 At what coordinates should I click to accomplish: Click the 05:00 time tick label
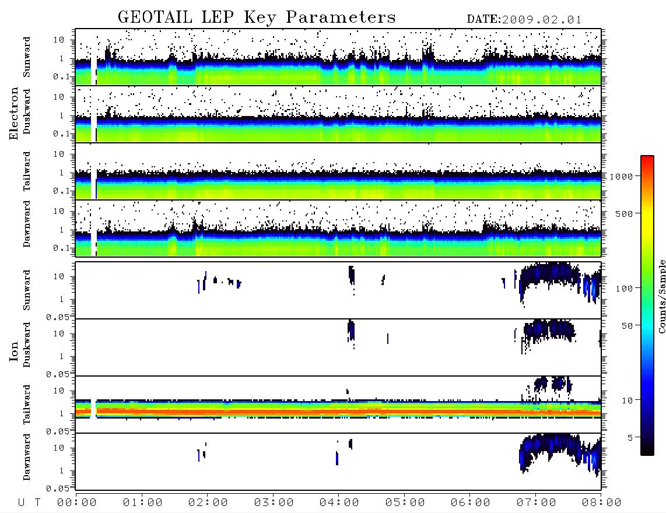pos(405,503)
